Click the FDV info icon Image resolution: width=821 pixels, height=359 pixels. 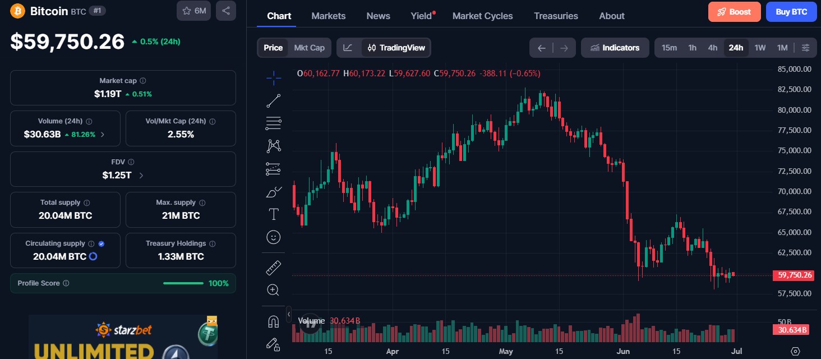131,162
